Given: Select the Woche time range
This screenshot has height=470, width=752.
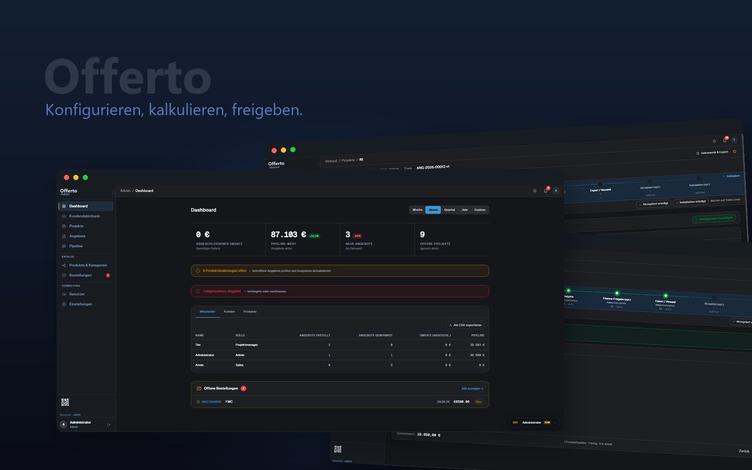Looking at the screenshot, I should click(417, 210).
